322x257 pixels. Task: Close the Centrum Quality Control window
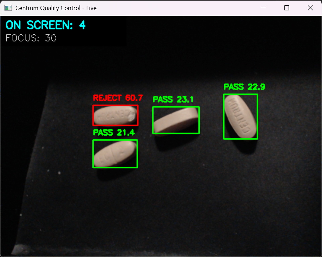[310, 8]
